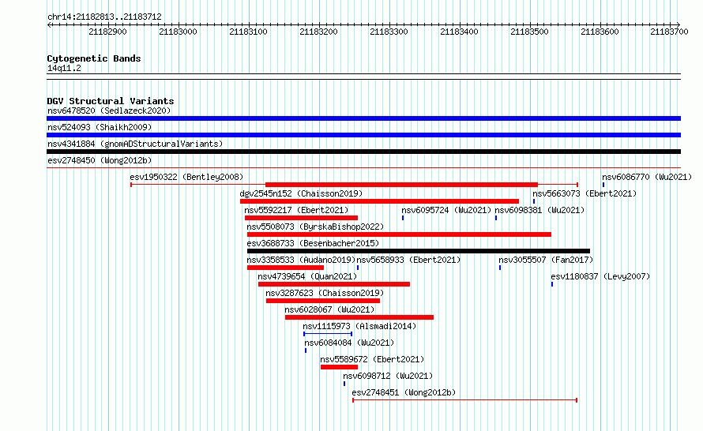Select the red bar under nsv5508073

pyautogui.click(x=399, y=234)
